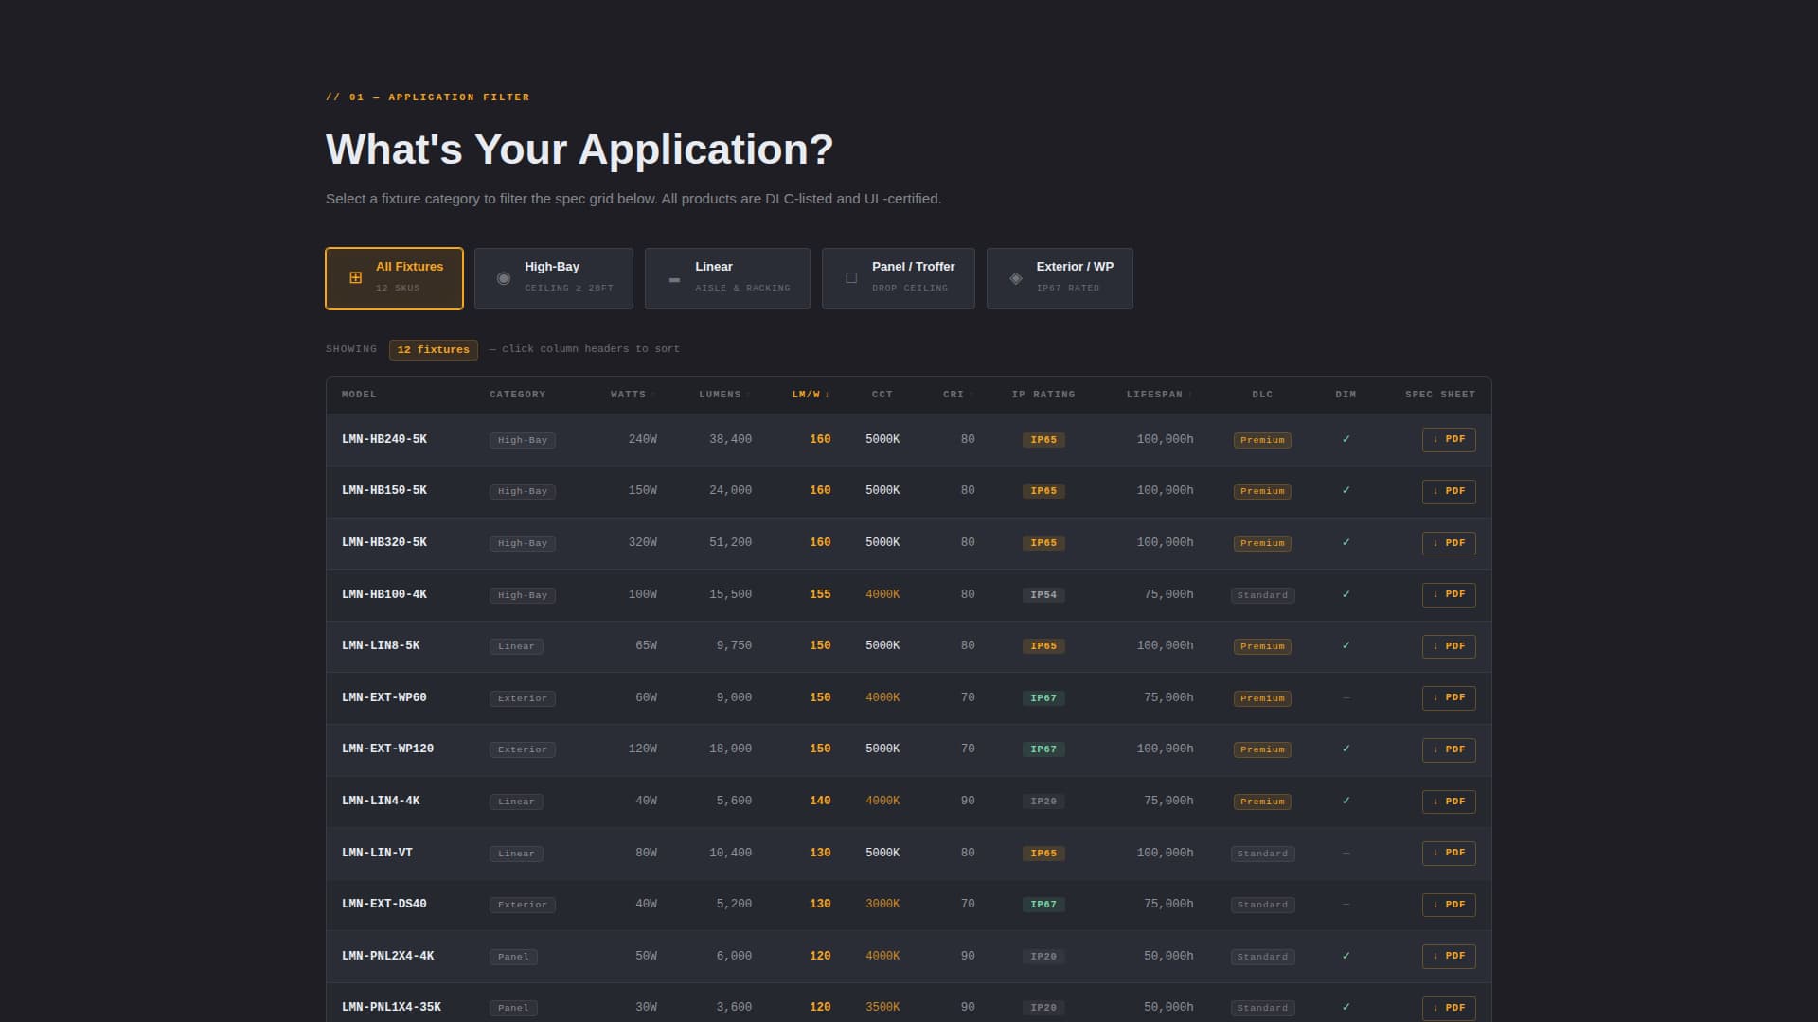Click the PDF button for LMN-HB320-5K
This screenshot has width=1818, height=1022.
coord(1449,542)
